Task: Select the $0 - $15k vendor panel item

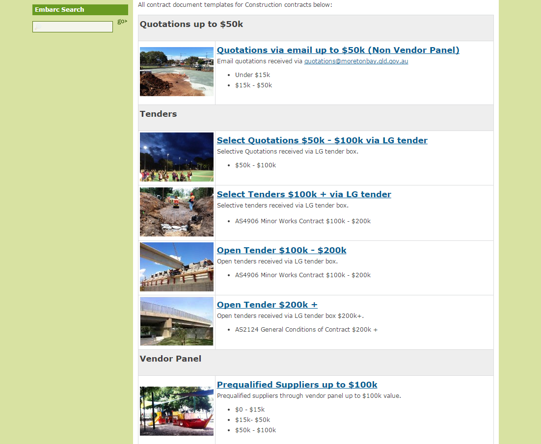Action: [x=249, y=410]
